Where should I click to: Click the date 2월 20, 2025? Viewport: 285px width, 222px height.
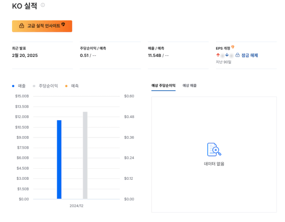pyautogui.click(x=25, y=55)
